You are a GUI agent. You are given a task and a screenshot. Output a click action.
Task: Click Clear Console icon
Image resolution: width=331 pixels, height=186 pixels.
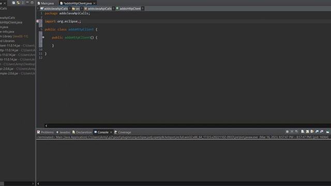pos(303,132)
